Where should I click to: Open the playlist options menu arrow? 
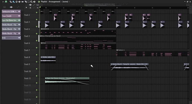(3, 2)
